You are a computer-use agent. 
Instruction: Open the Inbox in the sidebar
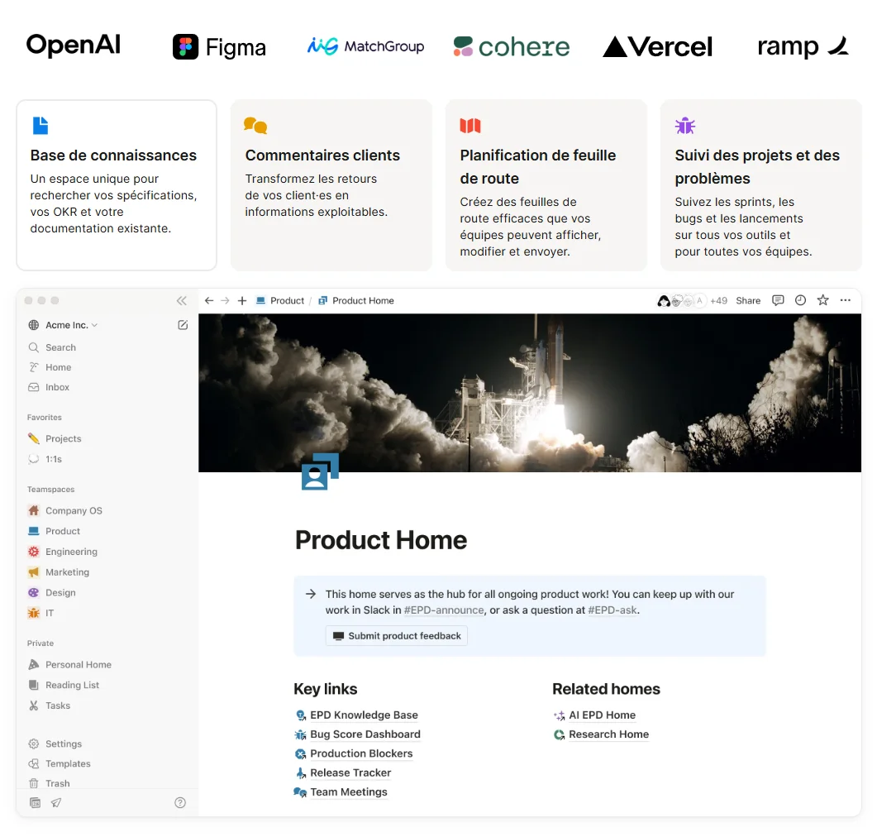[55, 387]
